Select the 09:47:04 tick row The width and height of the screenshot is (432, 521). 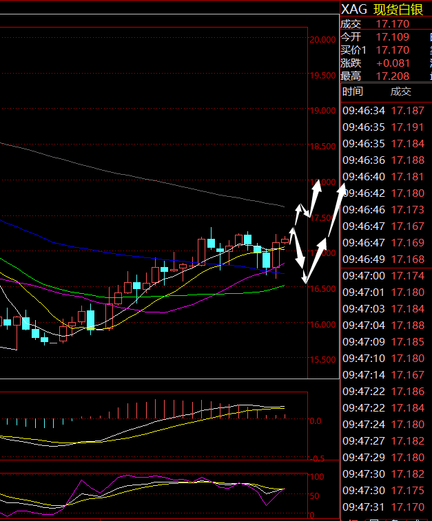point(384,326)
